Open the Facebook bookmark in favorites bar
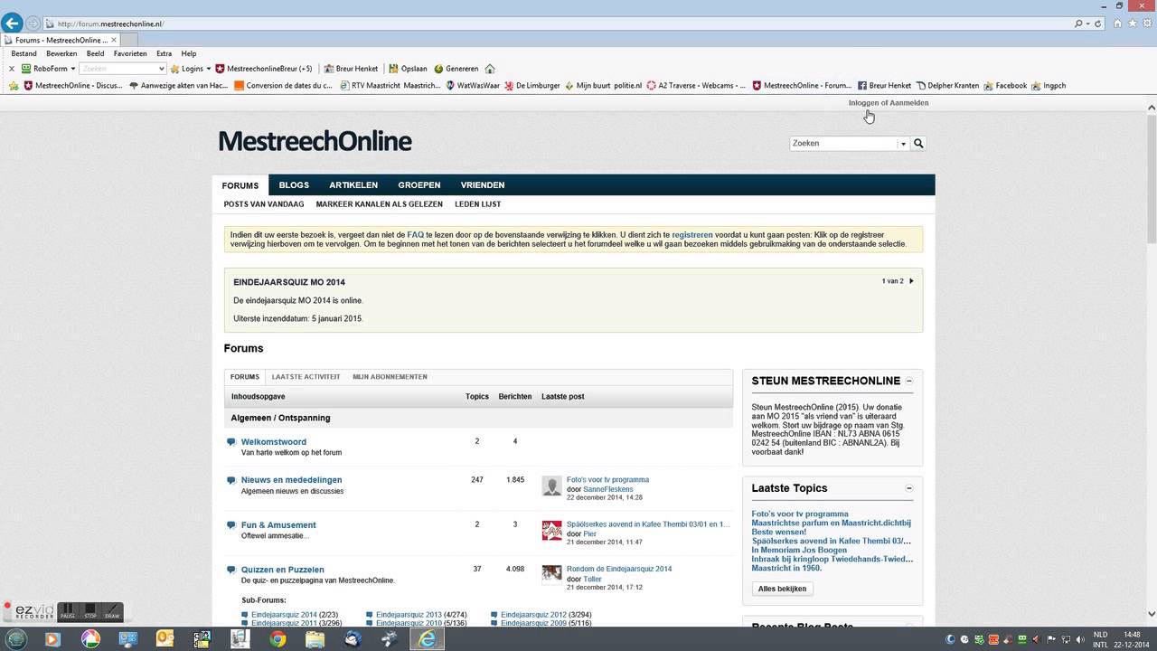Viewport: 1157px width, 651px height. [1005, 86]
